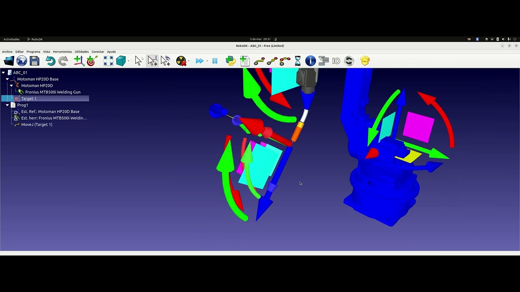Select the Est. herr instruction
The height and width of the screenshot is (292, 520).
click(54, 118)
